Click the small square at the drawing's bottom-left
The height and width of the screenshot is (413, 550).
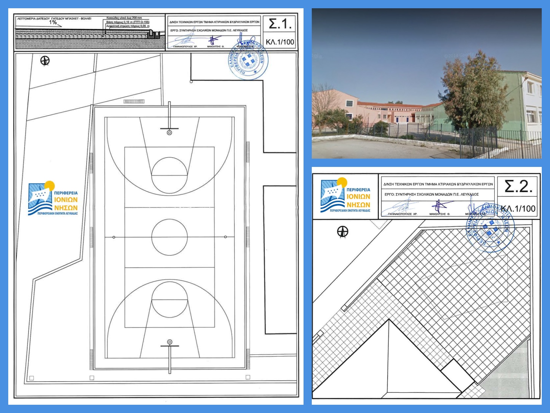(x=32, y=378)
